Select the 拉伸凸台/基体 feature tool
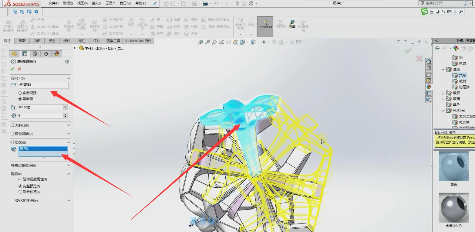 [8, 26]
